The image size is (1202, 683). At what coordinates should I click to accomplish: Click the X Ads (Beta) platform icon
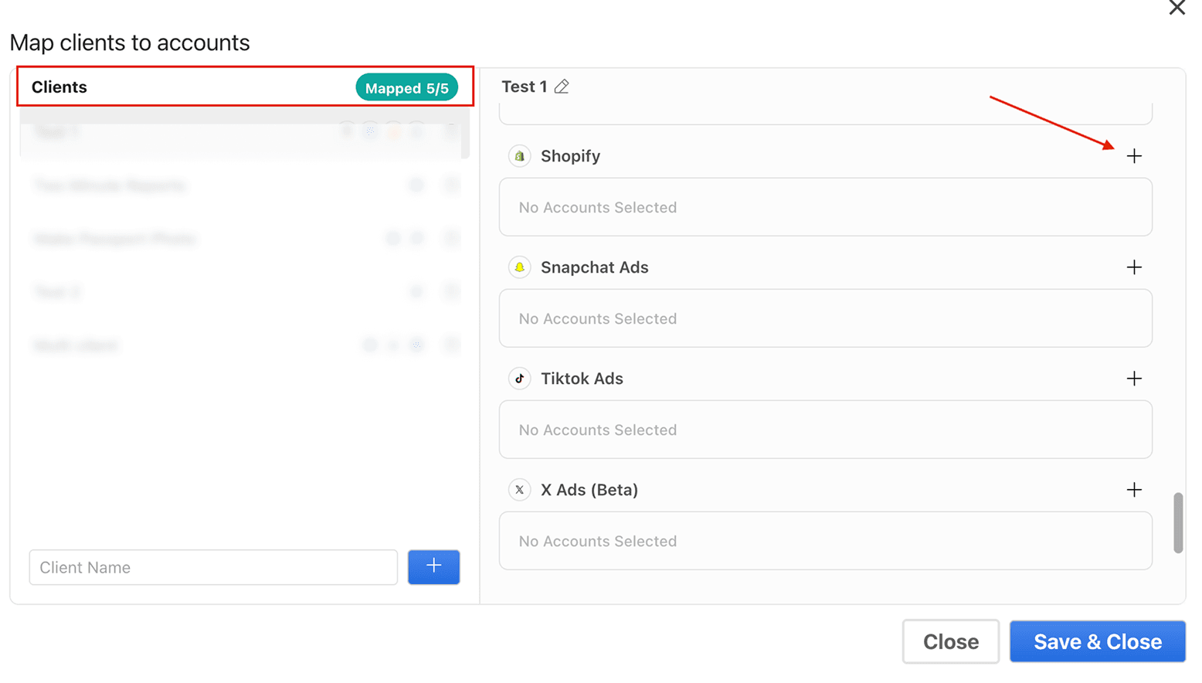(519, 490)
